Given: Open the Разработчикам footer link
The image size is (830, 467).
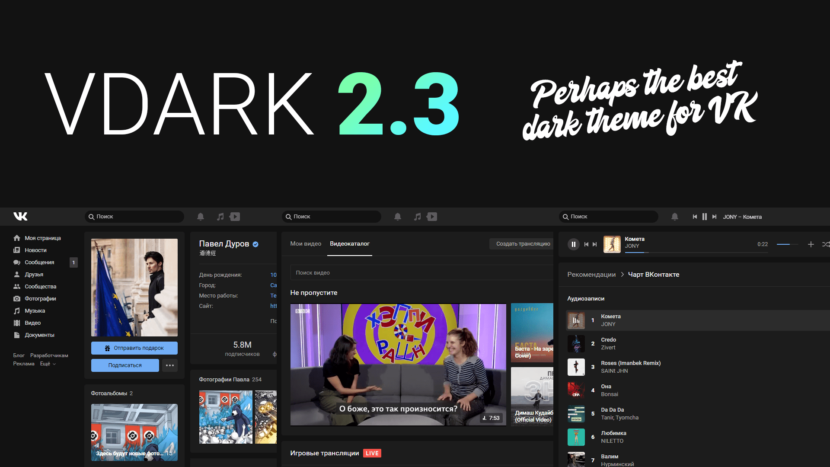Looking at the screenshot, I should 49,355.
